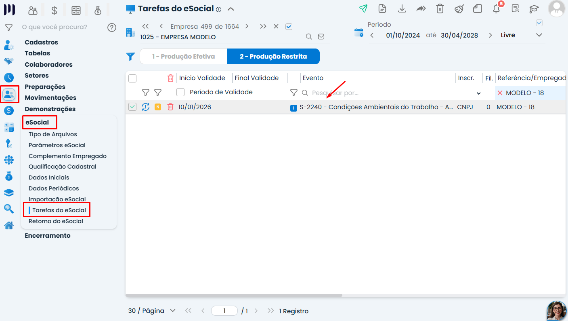Open the Inscr. filter dropdown arrow
The height and width of the screenshot is (321, 568).
tap(479, 93)
